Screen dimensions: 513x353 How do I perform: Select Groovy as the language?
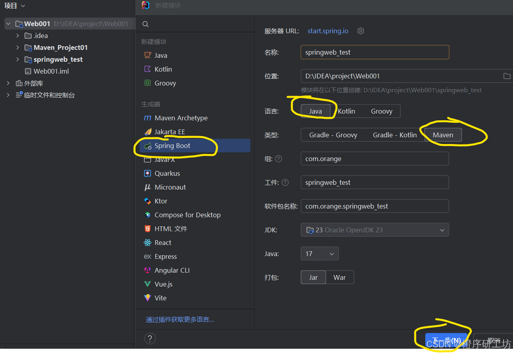coord(382,111)
